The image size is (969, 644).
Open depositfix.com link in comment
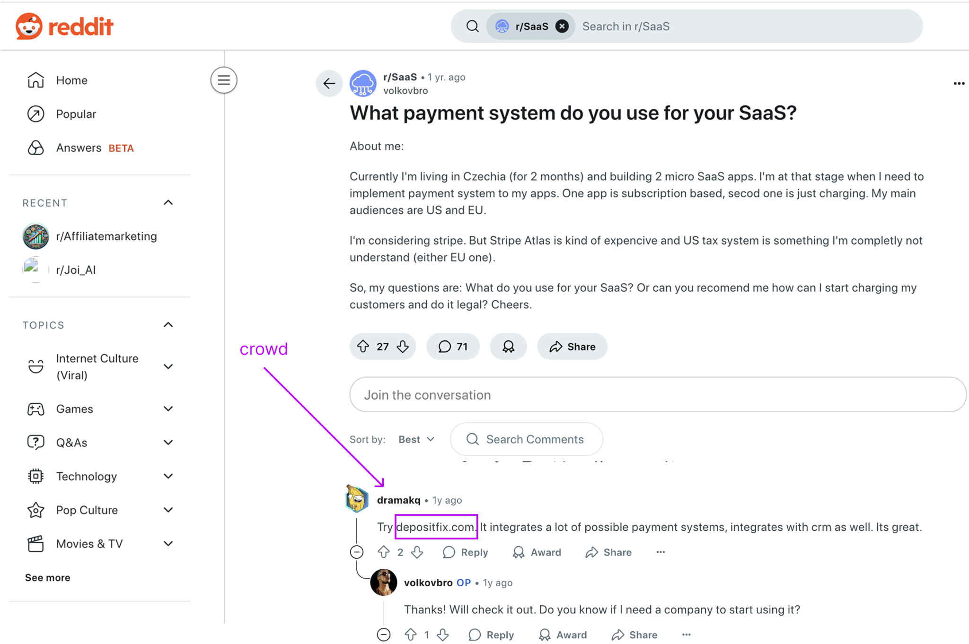(436, 527)
